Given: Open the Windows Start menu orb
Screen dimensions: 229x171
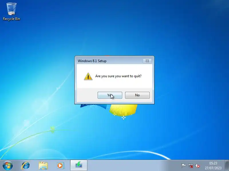Looking at the screenshot, I should coord(7,166).
